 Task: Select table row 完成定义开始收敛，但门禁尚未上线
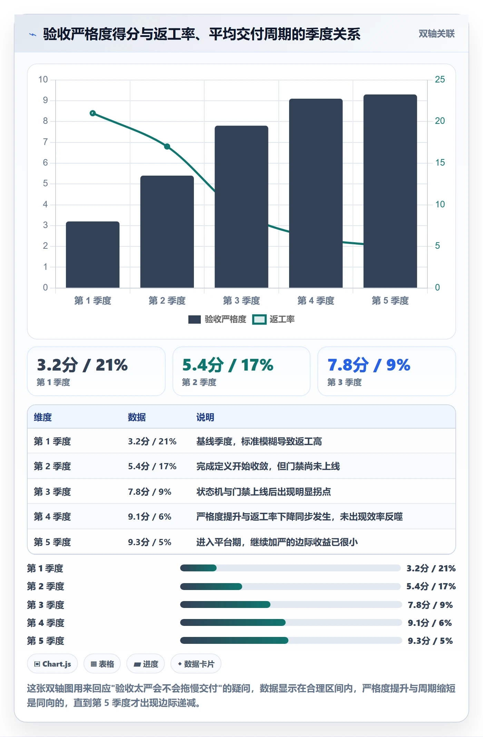(241, 466)
